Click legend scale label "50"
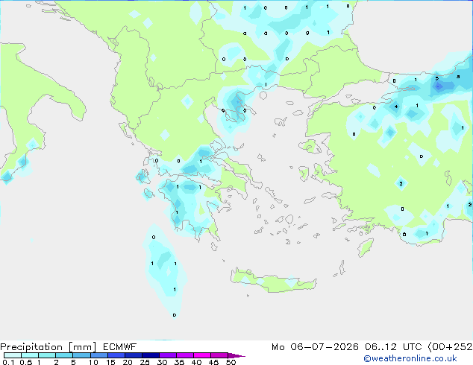 click(231, 362)
